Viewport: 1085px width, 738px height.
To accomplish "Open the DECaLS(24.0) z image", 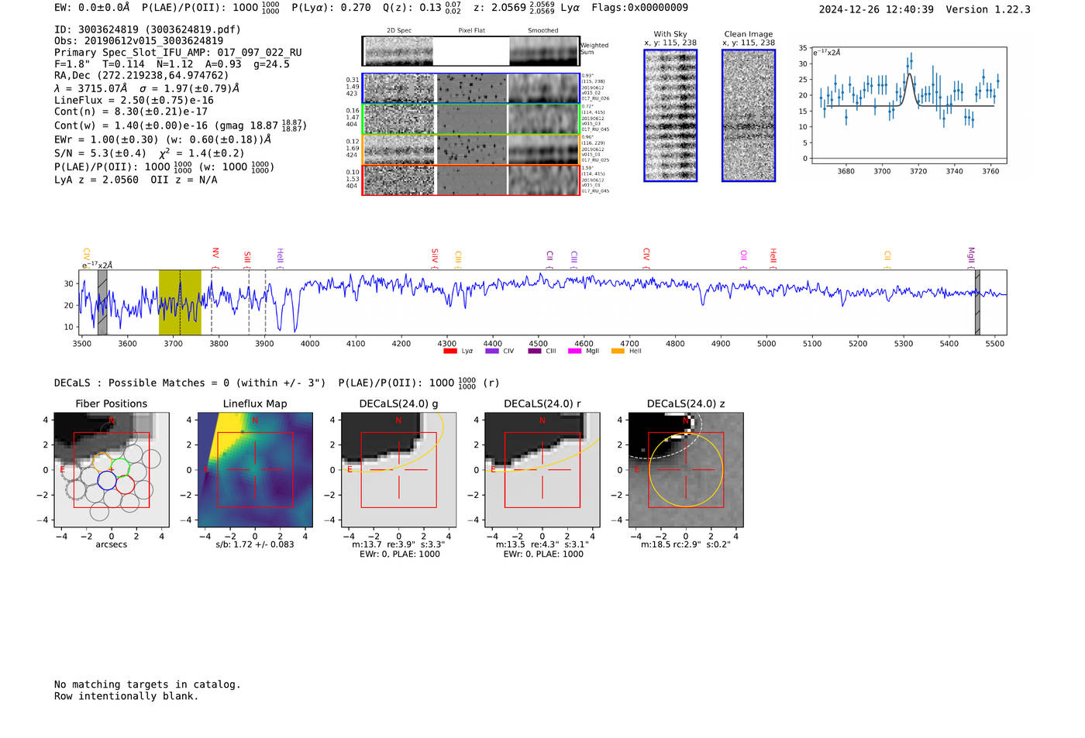I will 686,469.
